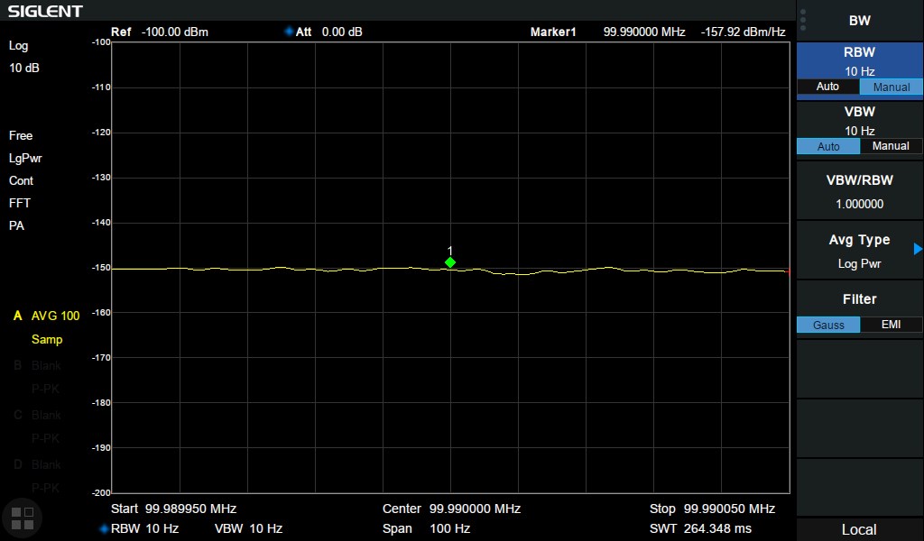Click blue diamond next to RBW status readout

(x=104, y=528)
